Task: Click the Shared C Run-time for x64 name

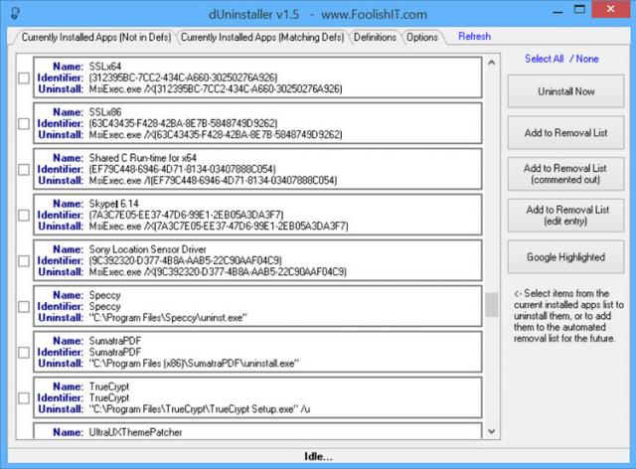Action: [x=143, y=158]
